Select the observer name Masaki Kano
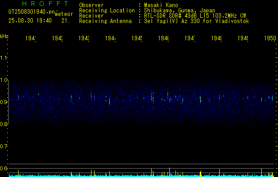The width and height of the screenshot is (278, 177). 161,5
